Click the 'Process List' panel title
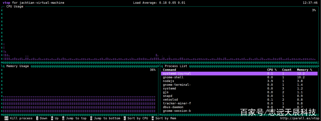 (x=176, y=66)
